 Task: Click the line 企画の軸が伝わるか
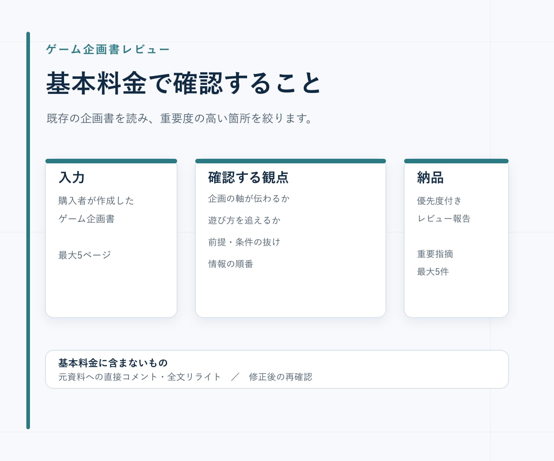coord(249,198)
